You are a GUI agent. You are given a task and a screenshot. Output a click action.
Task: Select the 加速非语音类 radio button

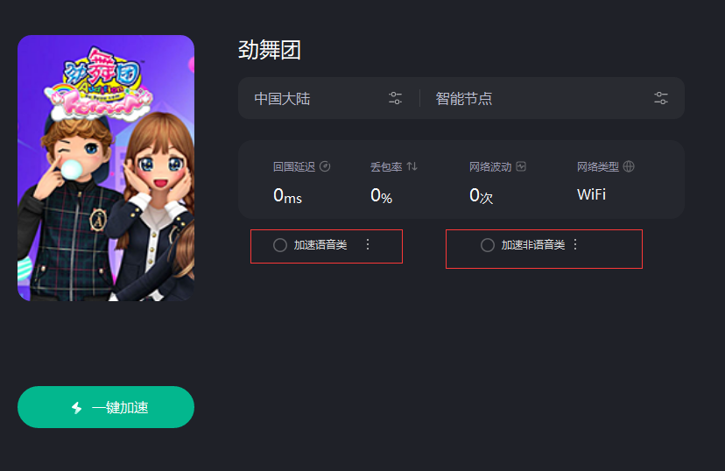tap(488, 245)
